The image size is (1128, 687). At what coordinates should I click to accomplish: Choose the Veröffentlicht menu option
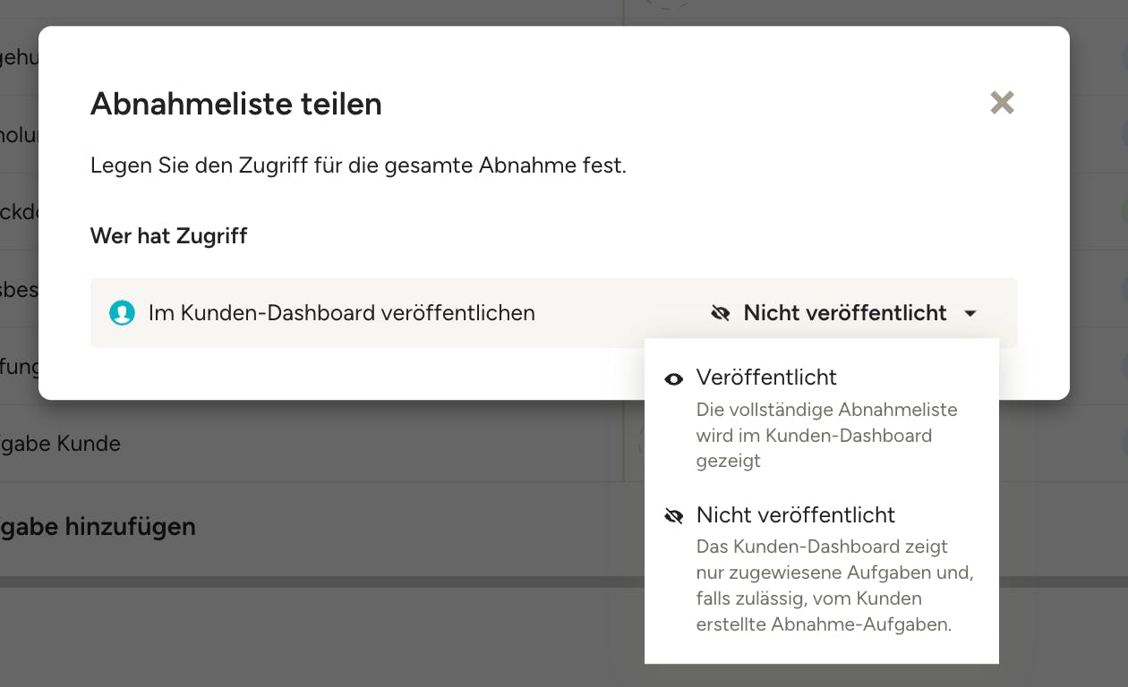766,377
